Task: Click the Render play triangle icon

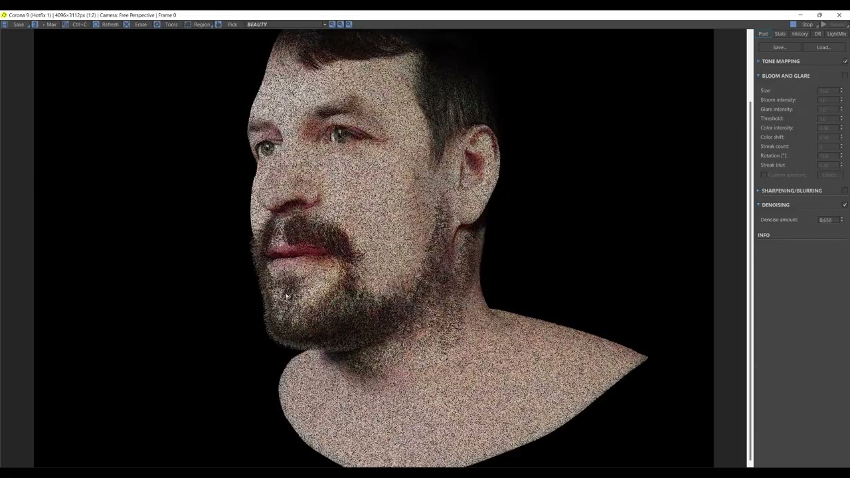Action: tap(823, 25)
